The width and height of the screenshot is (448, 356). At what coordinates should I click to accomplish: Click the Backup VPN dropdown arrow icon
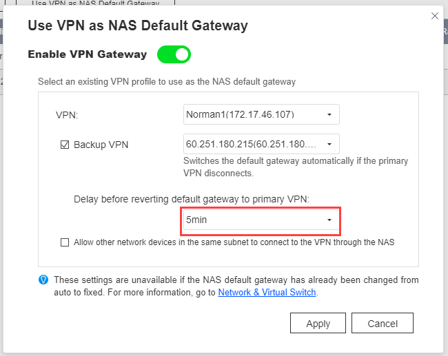tap(329, 144)
